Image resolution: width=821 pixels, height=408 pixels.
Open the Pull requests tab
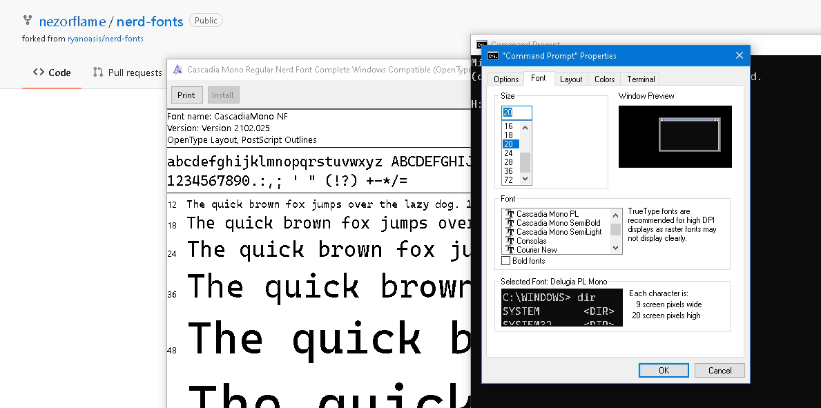pos(127,72)
